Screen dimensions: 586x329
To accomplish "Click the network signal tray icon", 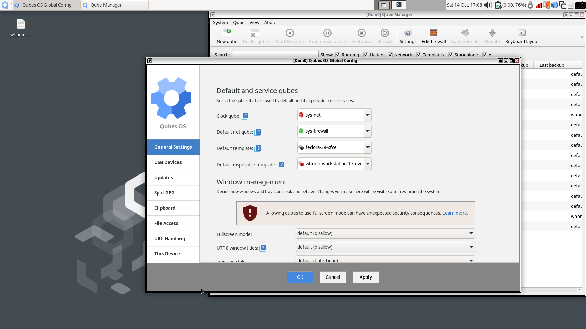I will [538, 5].
